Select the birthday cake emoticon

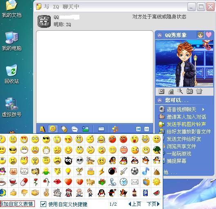[x=91, y=171]
